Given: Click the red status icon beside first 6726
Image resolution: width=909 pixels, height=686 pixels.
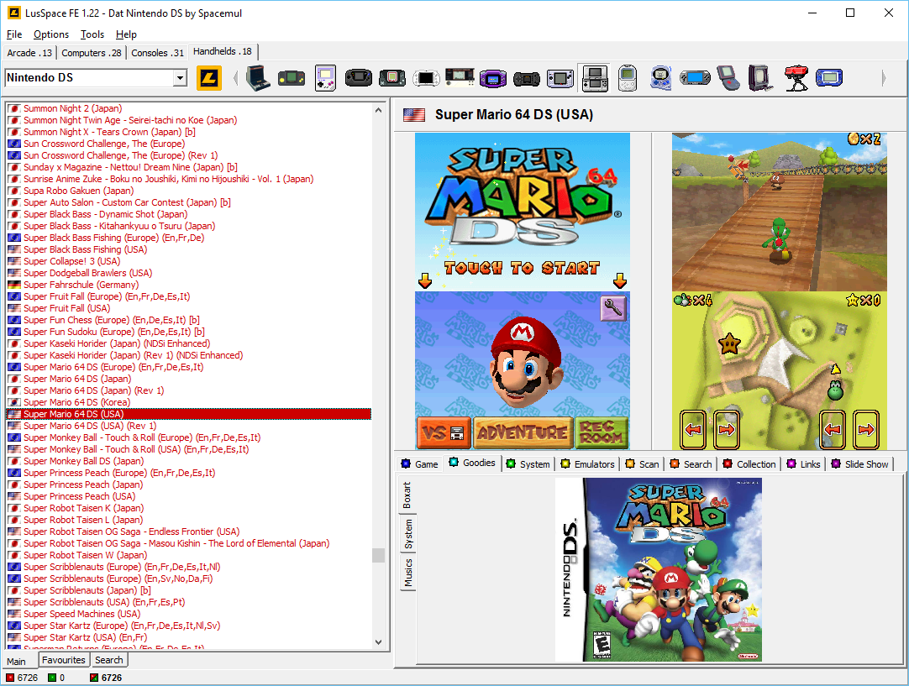Looking at the screenshot, I should pos(10,678).
